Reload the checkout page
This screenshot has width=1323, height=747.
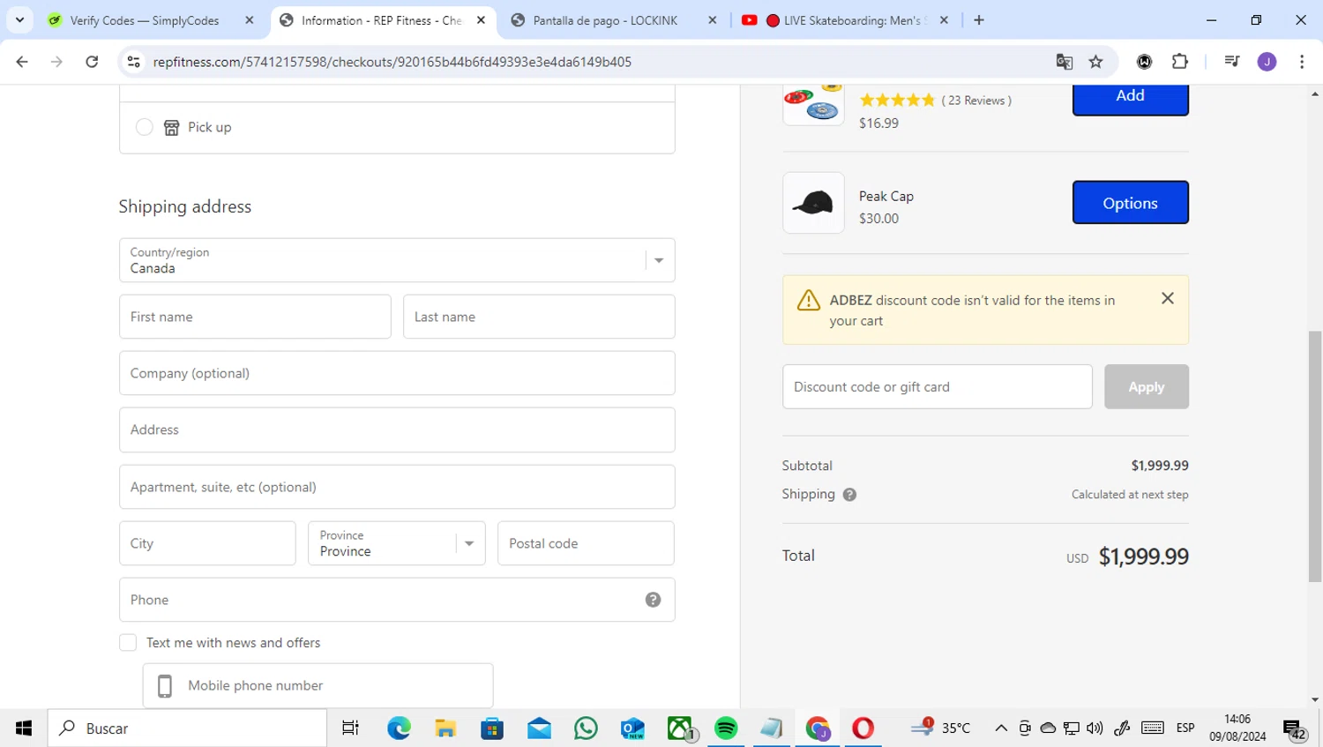[92, 62]
